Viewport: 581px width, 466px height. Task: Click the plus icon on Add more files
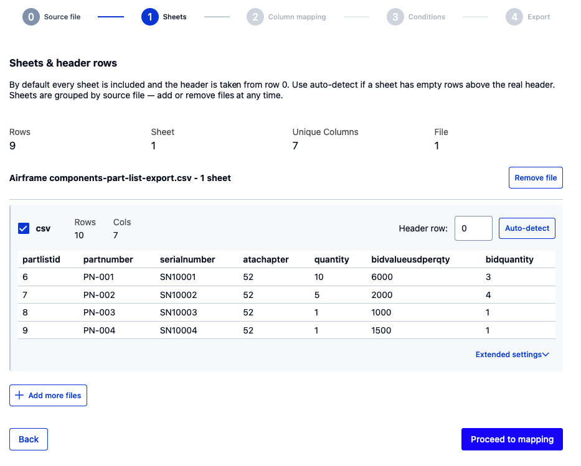click(19, 395)
